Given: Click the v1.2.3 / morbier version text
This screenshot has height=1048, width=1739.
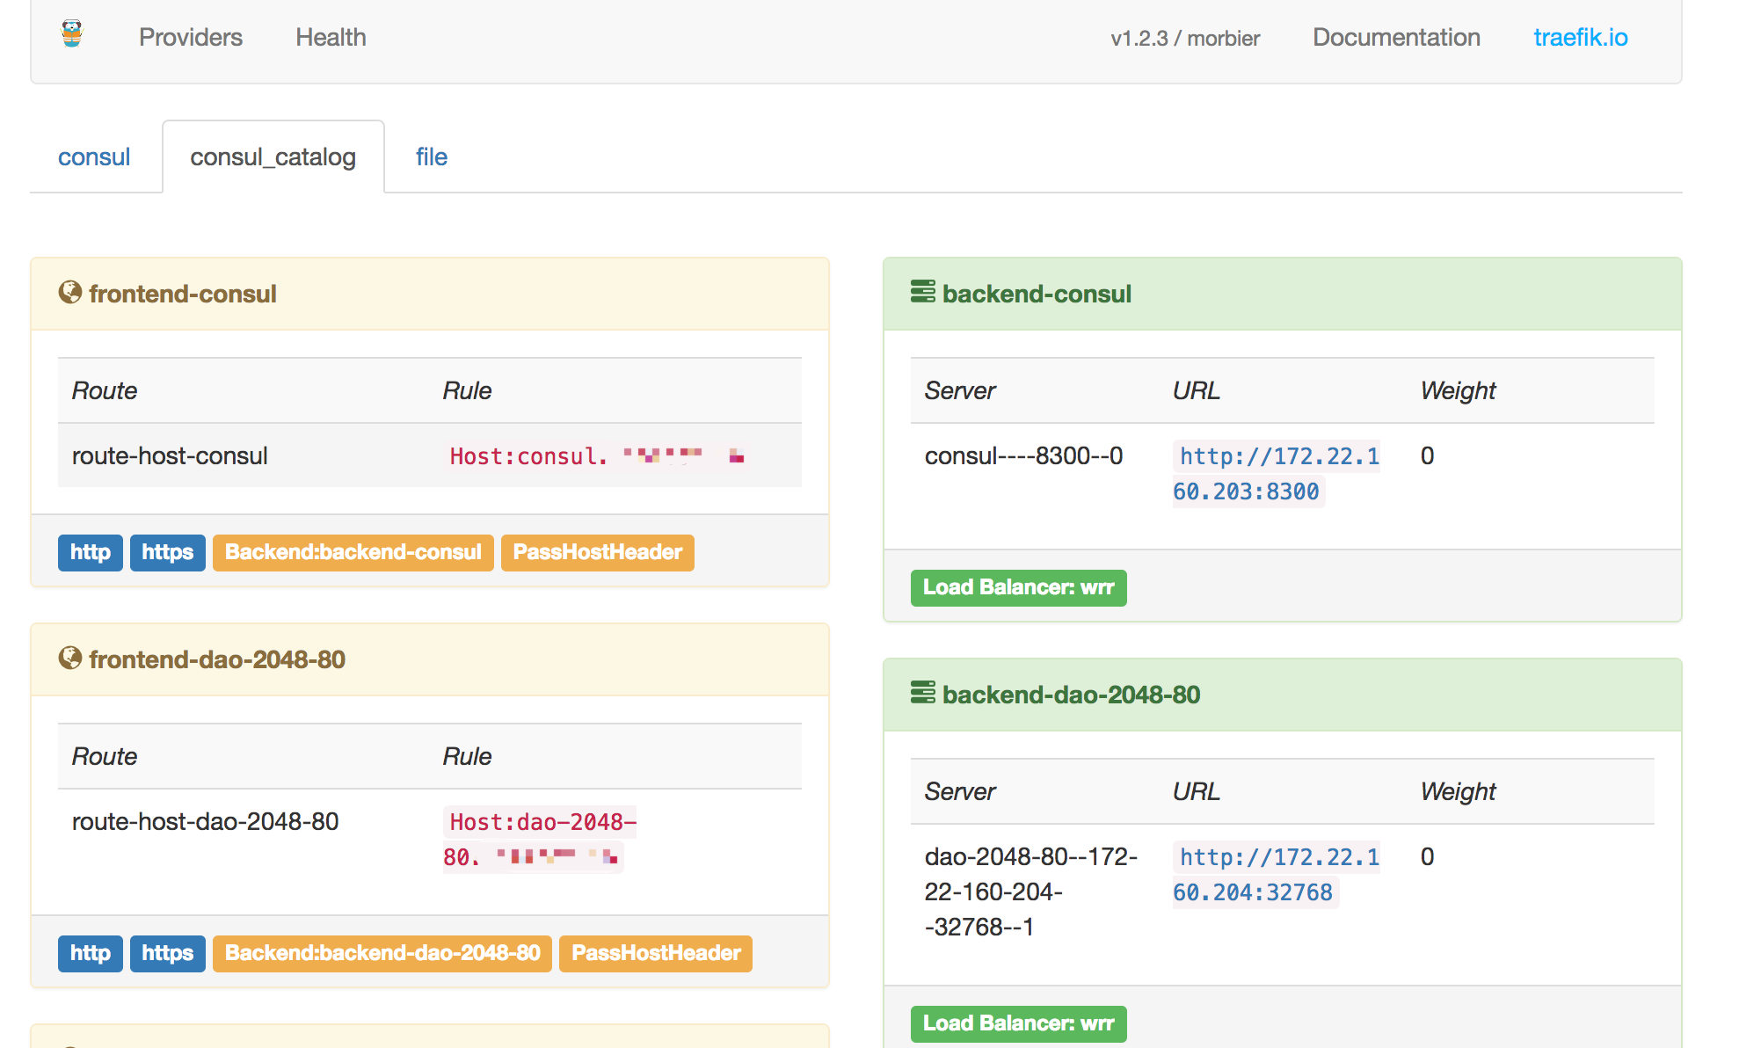Looking at the screenshot, I should 1185,39.
